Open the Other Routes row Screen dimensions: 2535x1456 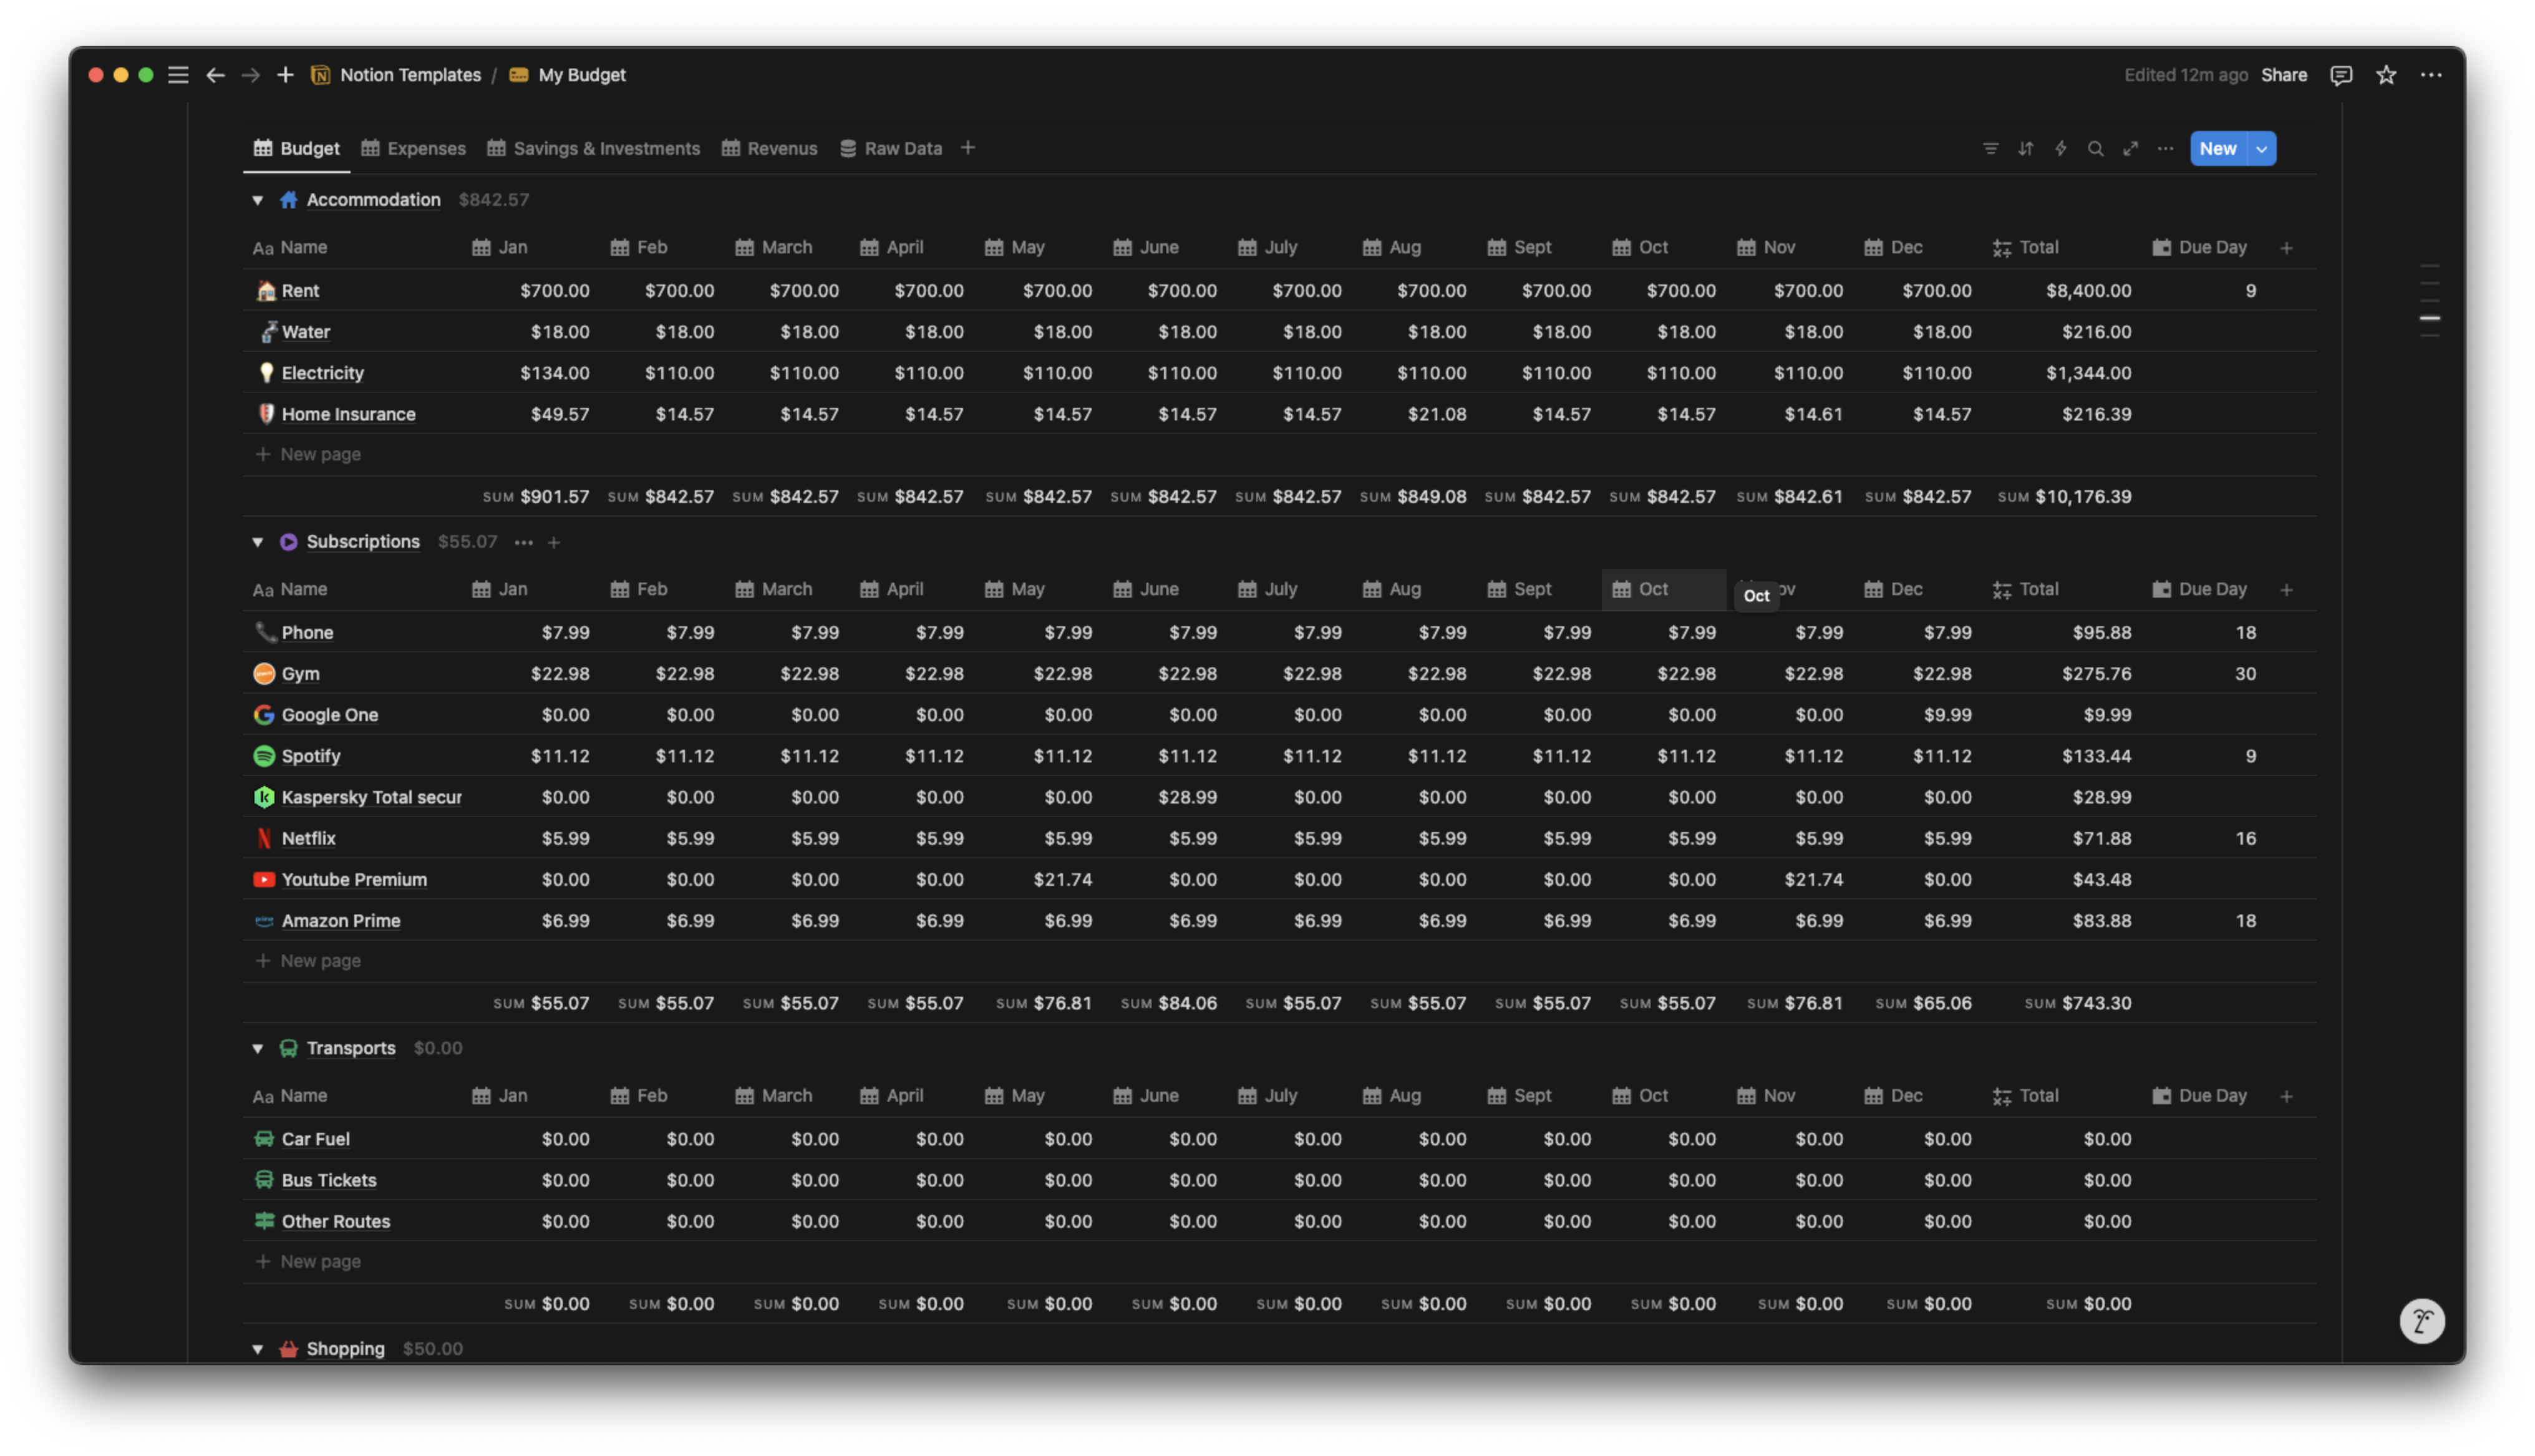click(x=336, y=1221)
